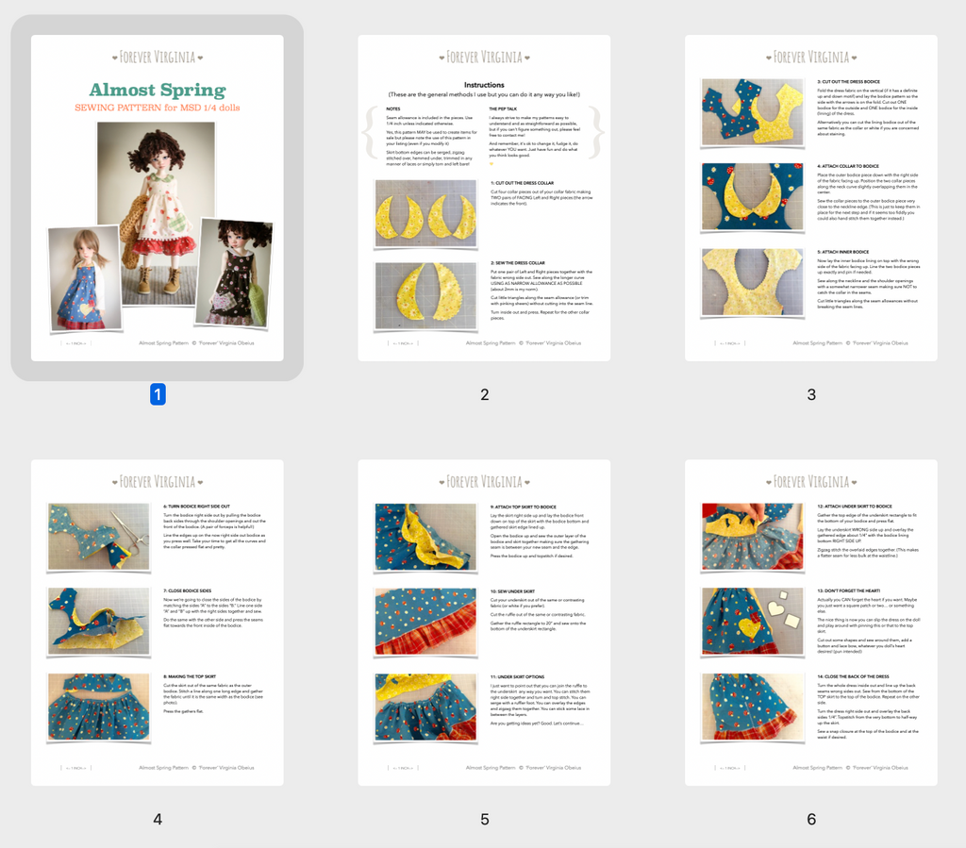966x848 pixels.
Task: Click the page number 2 label
Action: coord(484,395)
